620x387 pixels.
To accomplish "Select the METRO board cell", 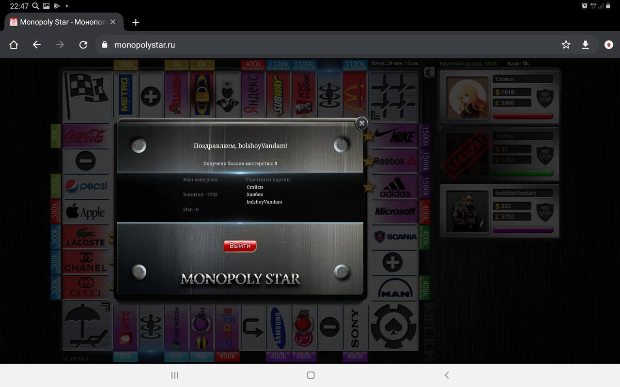I will point(125,95).
